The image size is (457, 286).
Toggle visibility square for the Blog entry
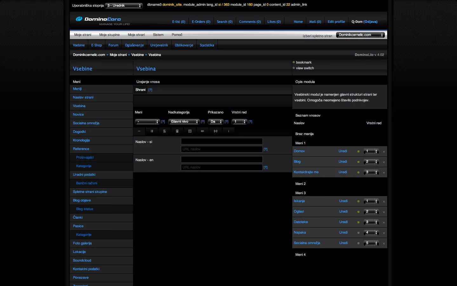(x=358, y=162)
